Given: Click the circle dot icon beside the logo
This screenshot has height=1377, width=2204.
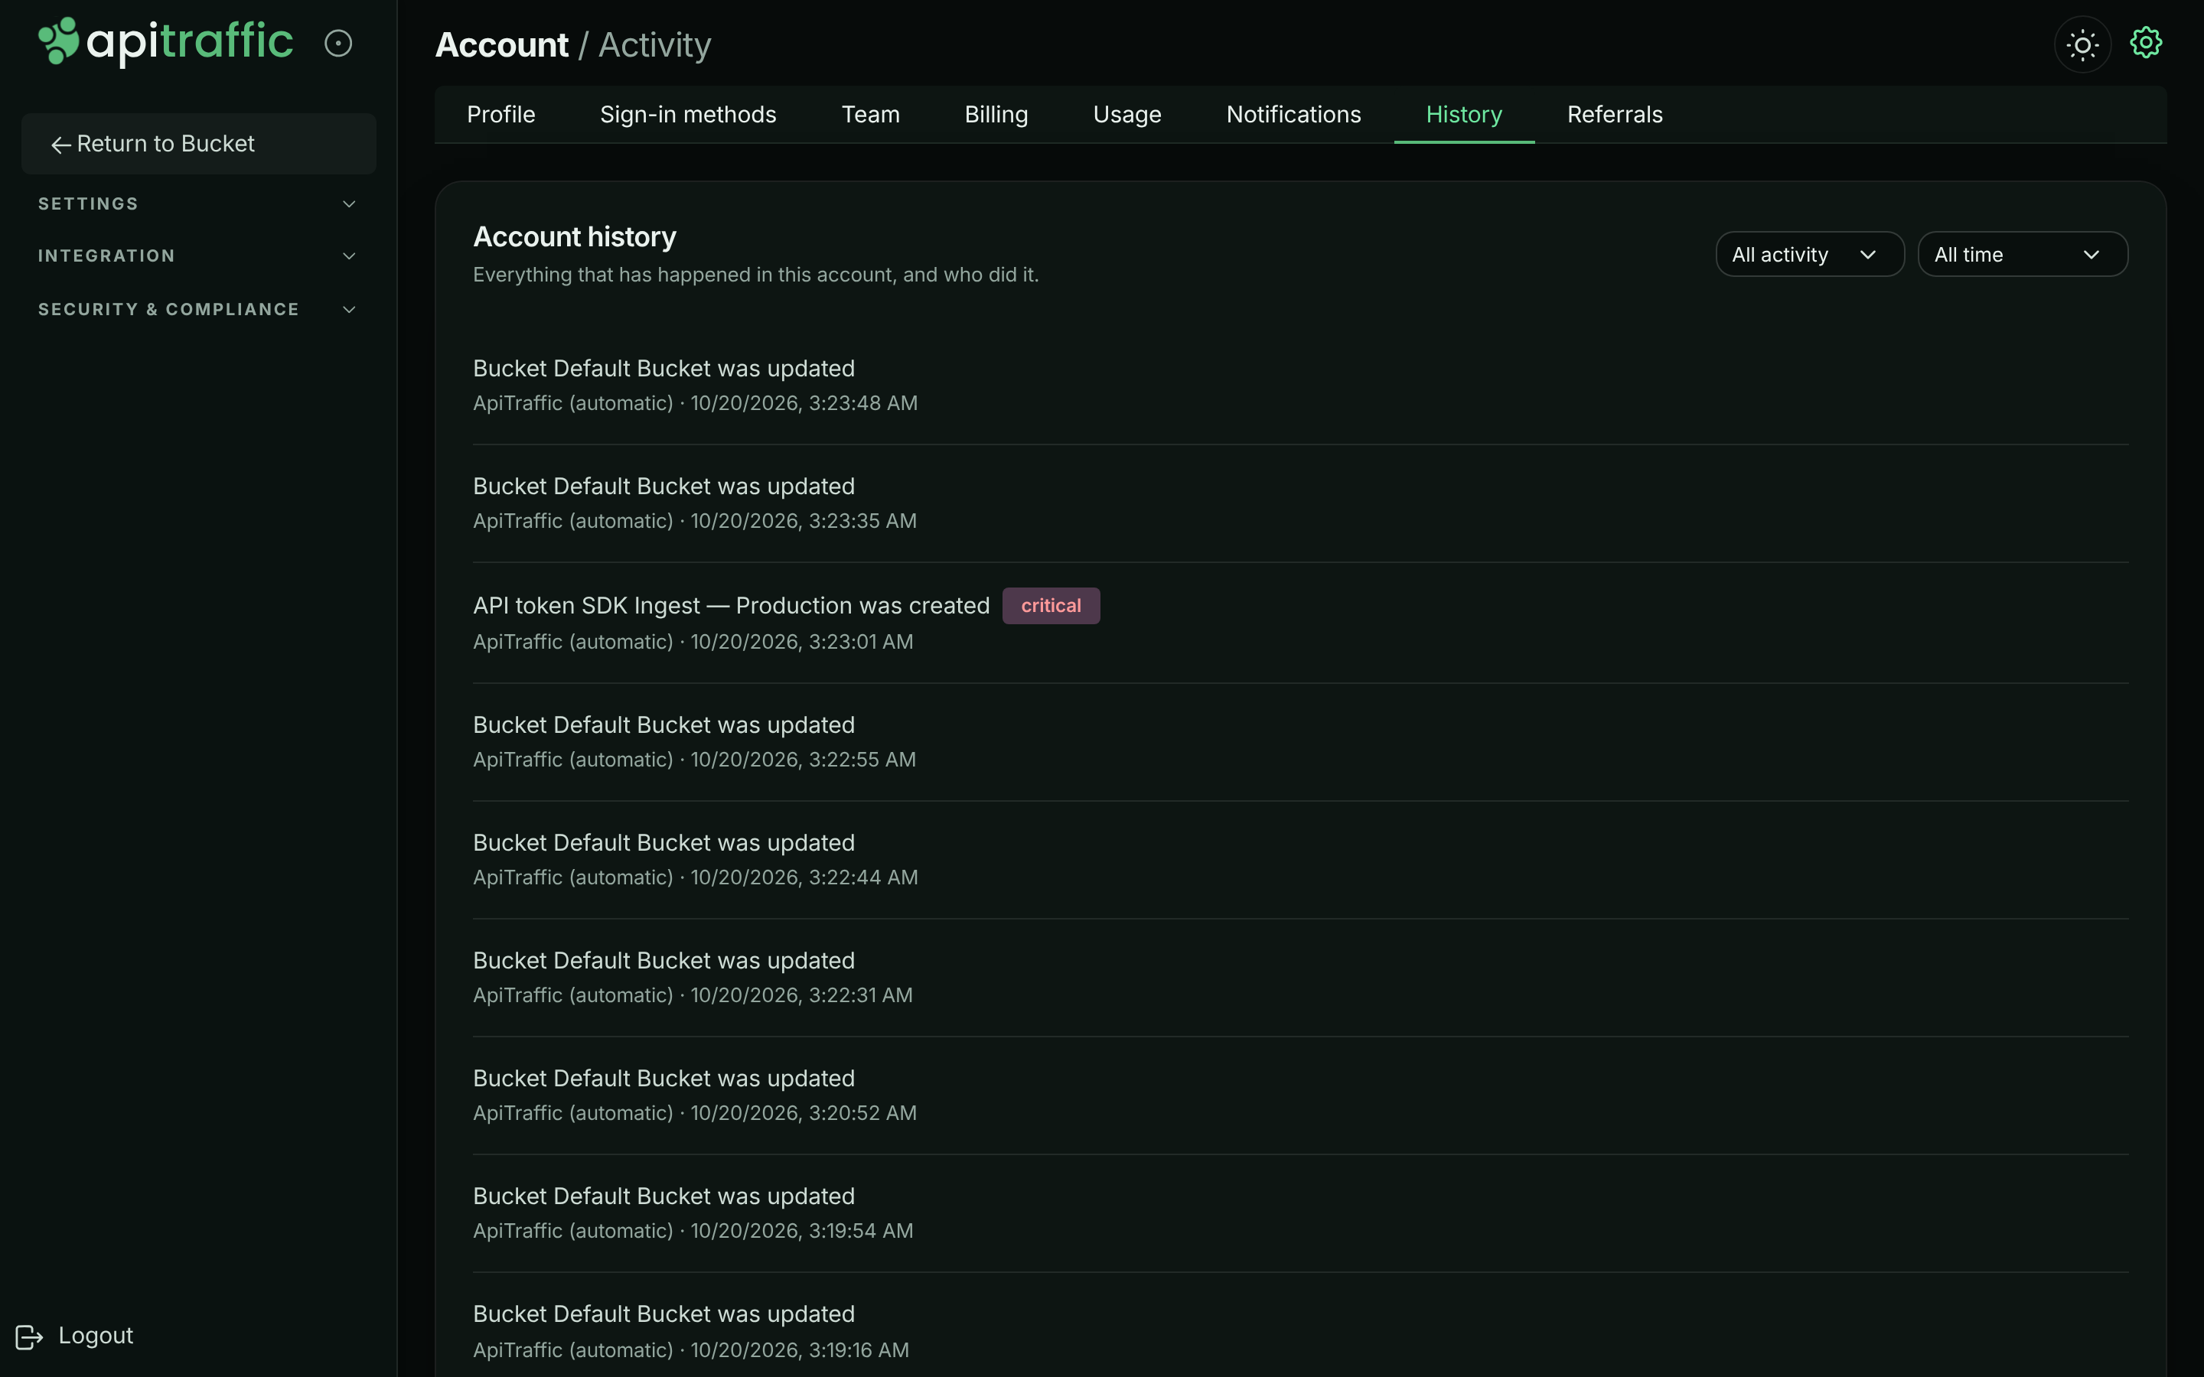Looking at the screenshot, I should point(338,43).
